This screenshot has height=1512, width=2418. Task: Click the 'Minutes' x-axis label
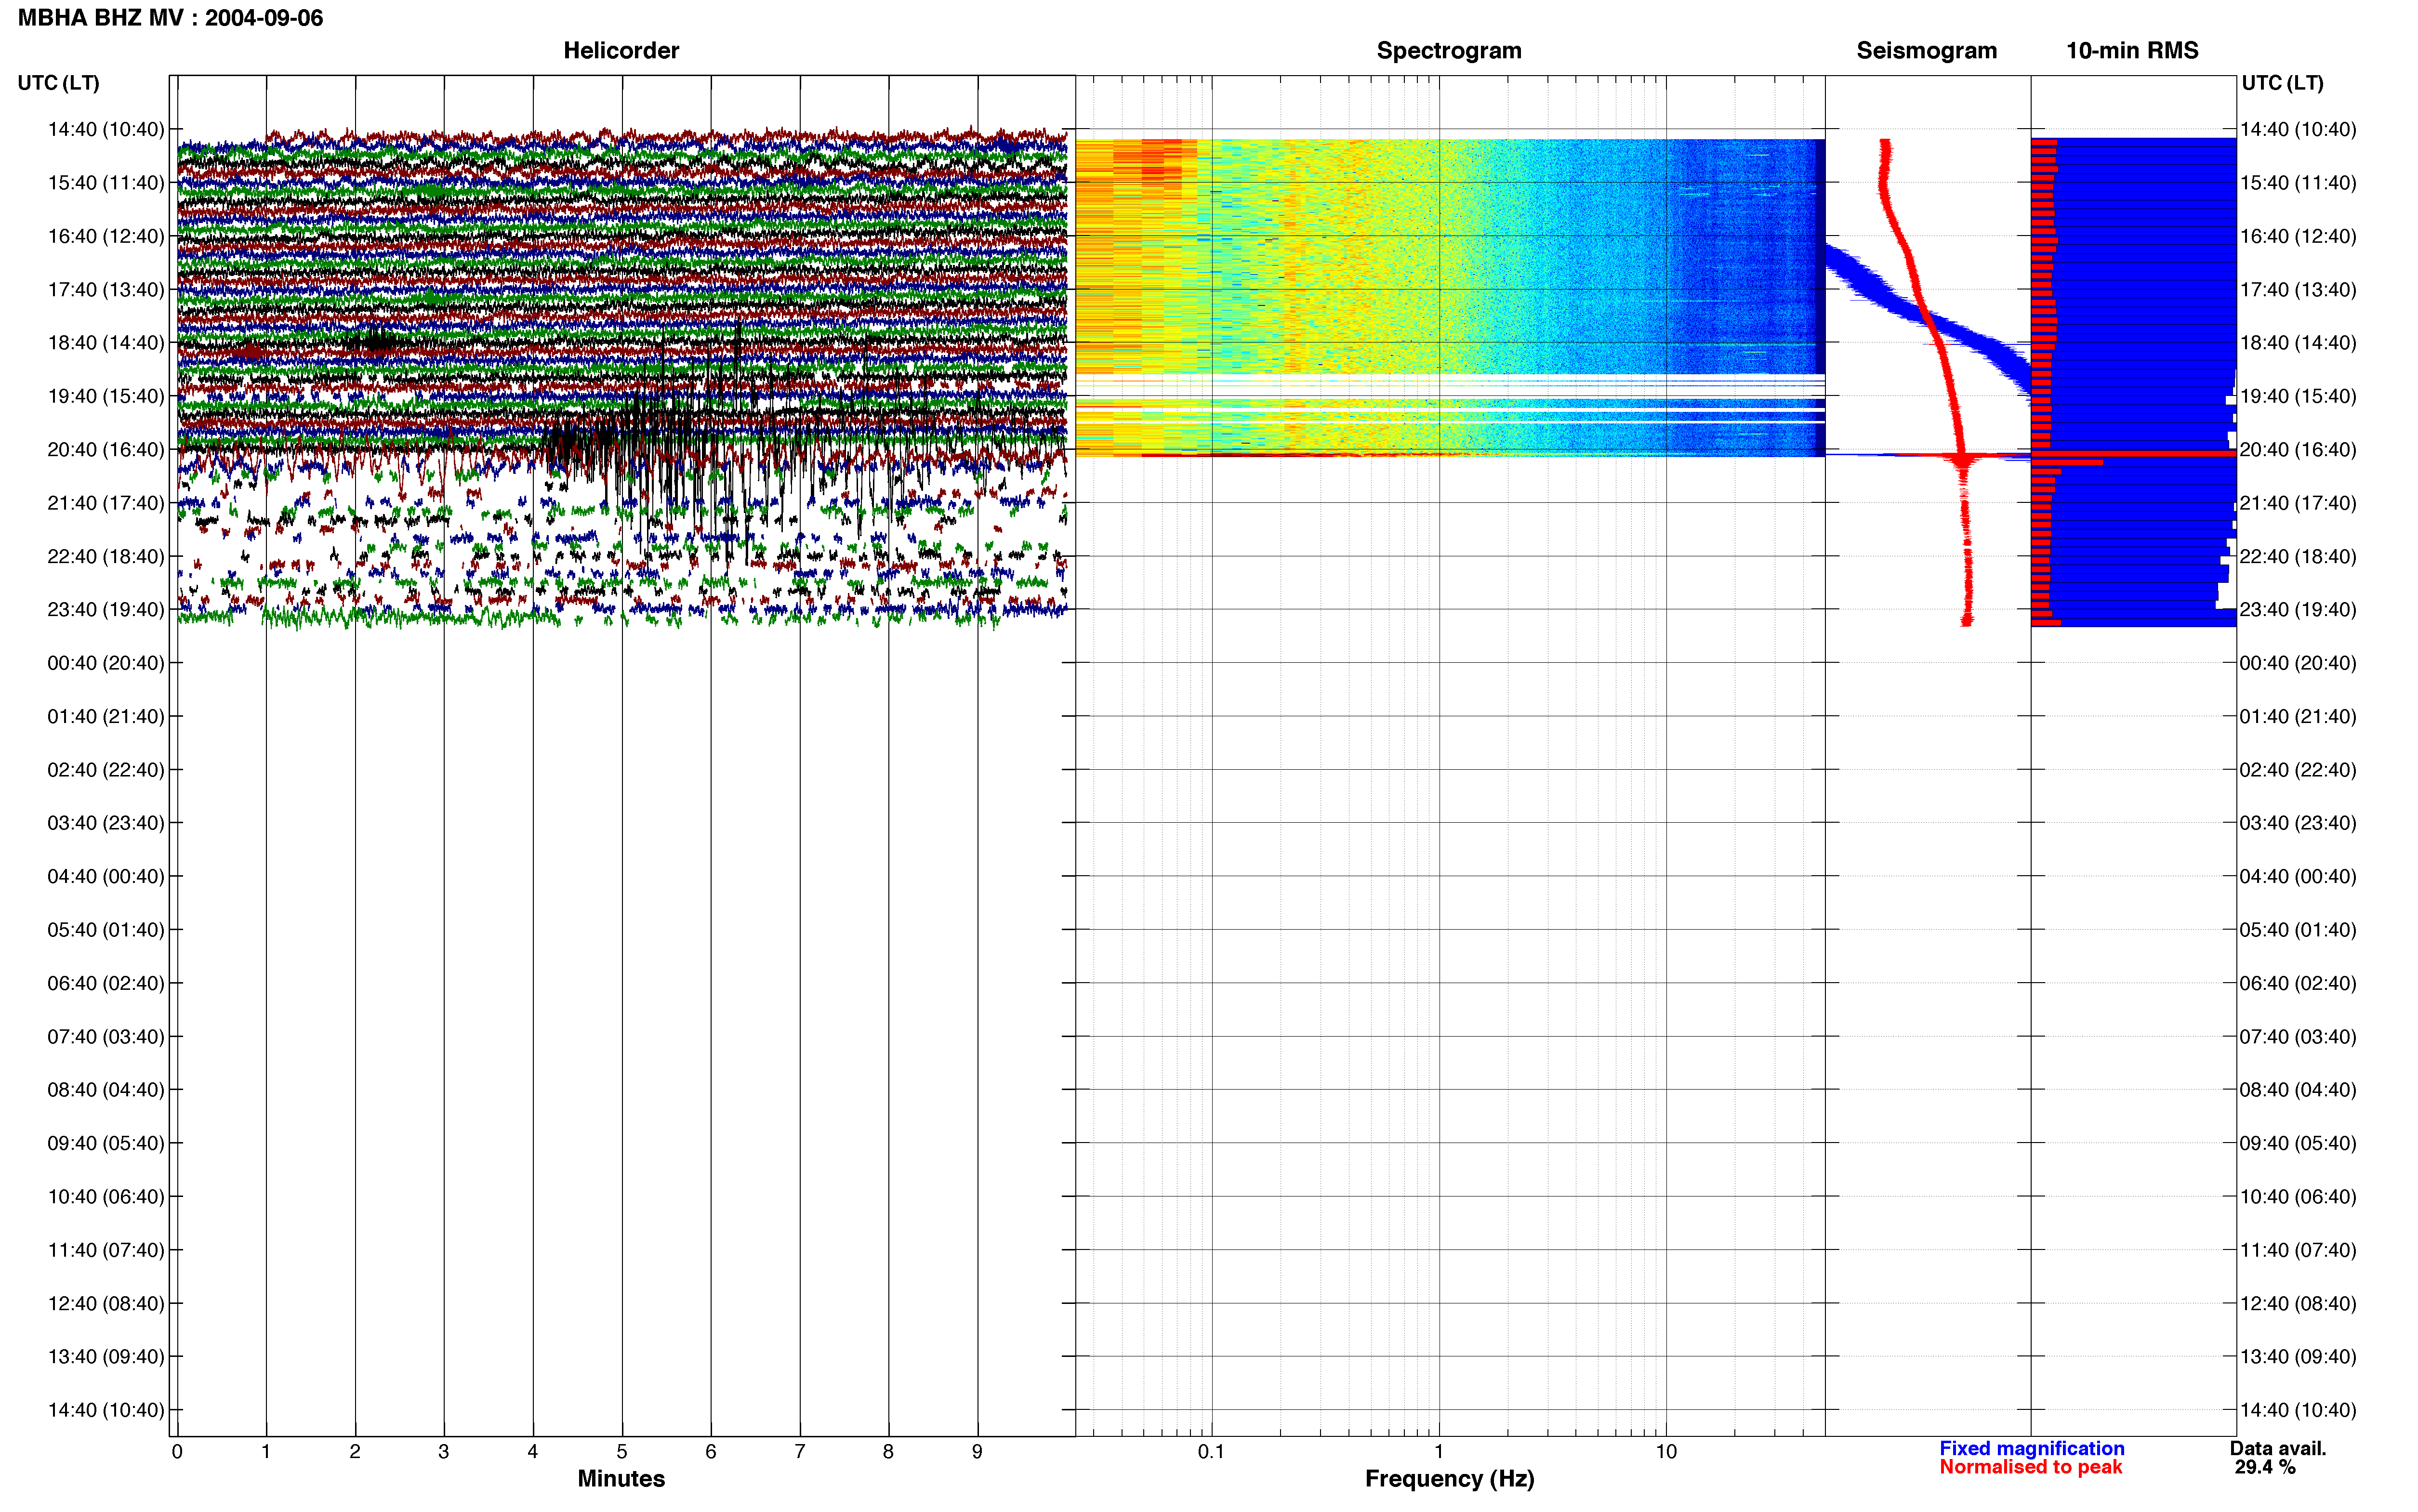point(621,1478)
